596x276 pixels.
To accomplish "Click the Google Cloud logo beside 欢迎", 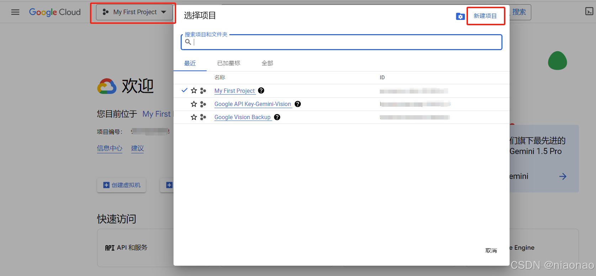I will coord(107,86).
